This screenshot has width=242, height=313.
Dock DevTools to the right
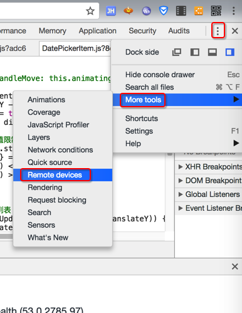click(230, 52)
